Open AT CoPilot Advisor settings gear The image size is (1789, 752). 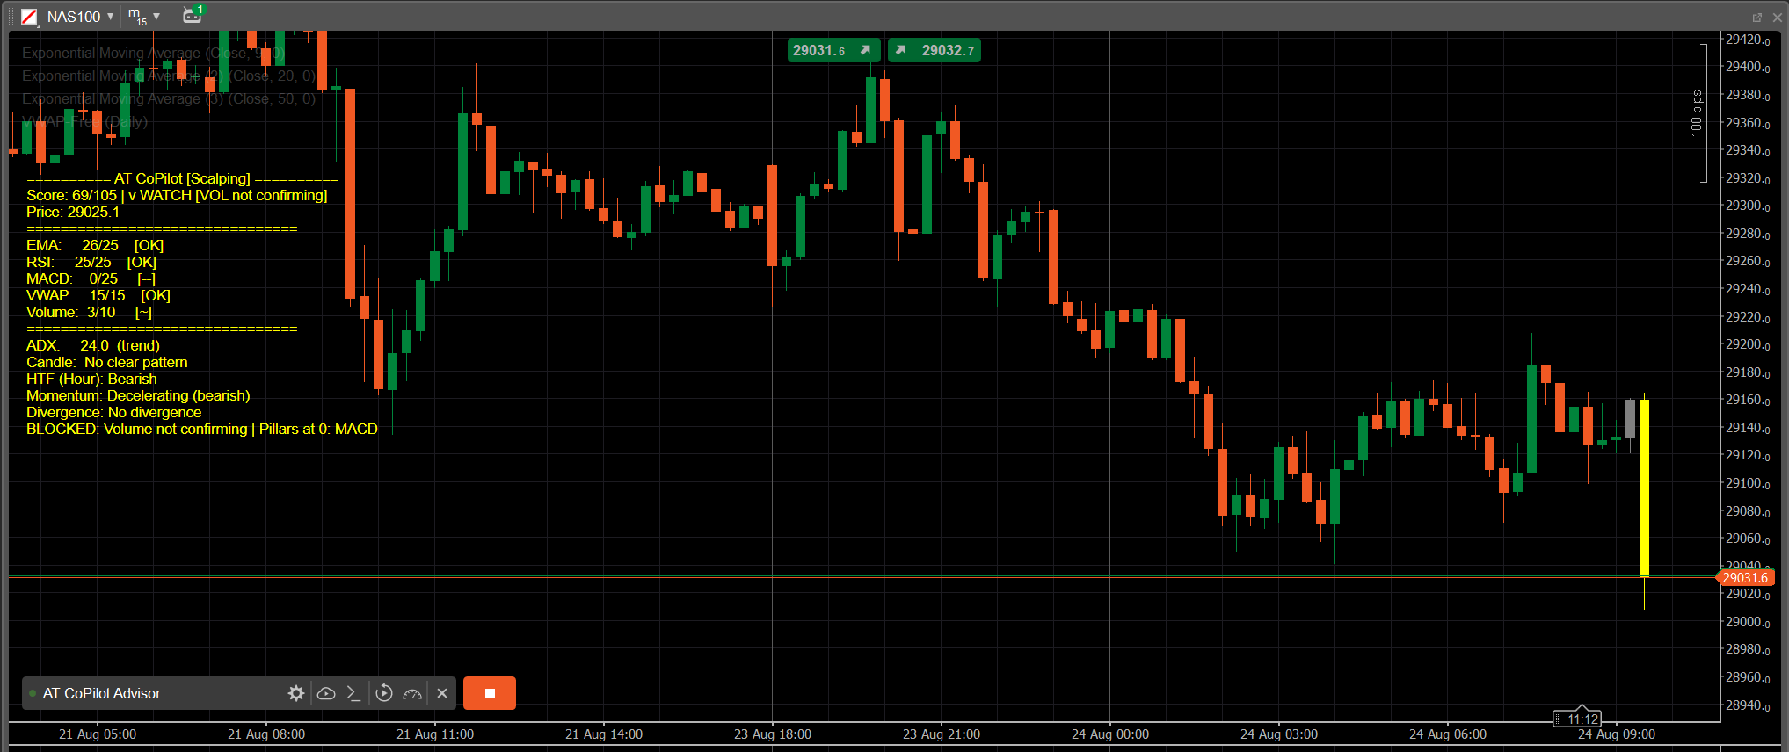tap(296, 693)
